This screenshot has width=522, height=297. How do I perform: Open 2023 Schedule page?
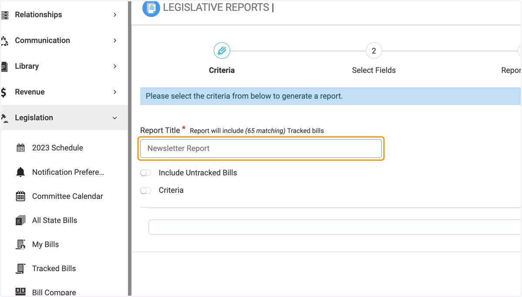pos(57,148)
